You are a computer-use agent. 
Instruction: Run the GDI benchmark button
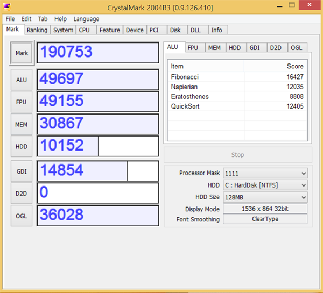pos(22,171)
